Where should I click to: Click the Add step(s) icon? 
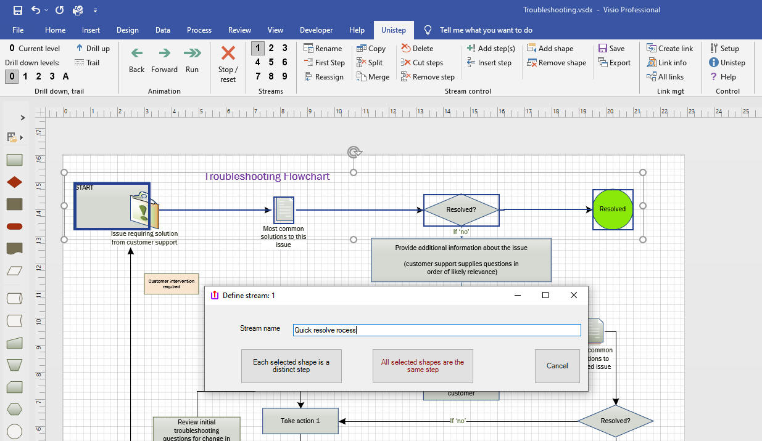(x=471, y=48)
